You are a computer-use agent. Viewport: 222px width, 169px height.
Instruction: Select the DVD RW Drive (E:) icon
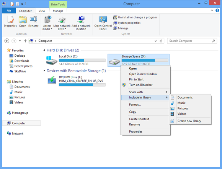click(x=52, y=80)
